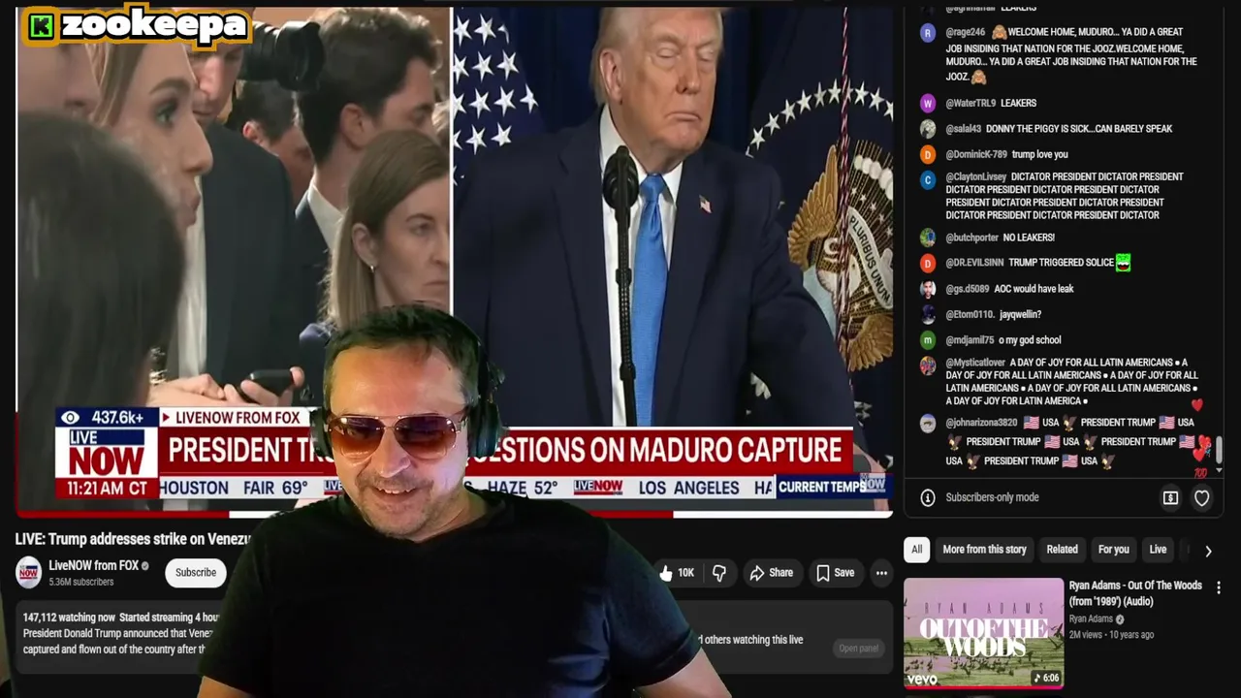Click the video title LIVE: Trump addresses strike
Image resolution: width=1241 pixels, height=698 pixels.
point(133,539)
